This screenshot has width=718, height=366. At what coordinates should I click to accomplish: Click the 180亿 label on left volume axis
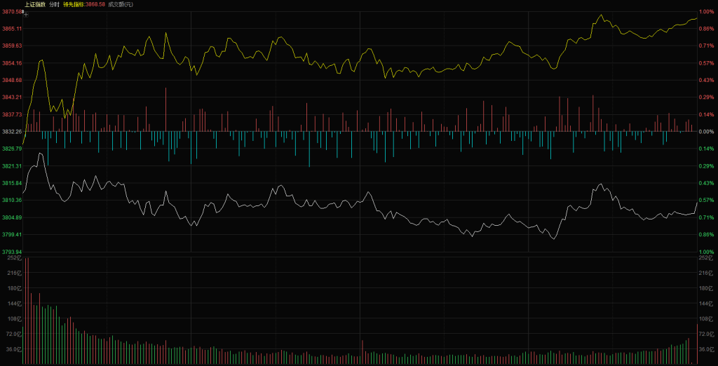[x=15, y=289]
